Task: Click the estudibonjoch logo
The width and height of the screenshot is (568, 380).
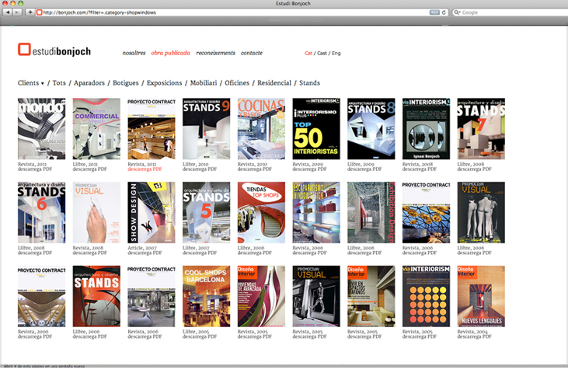Action: (x=54, y=50)
